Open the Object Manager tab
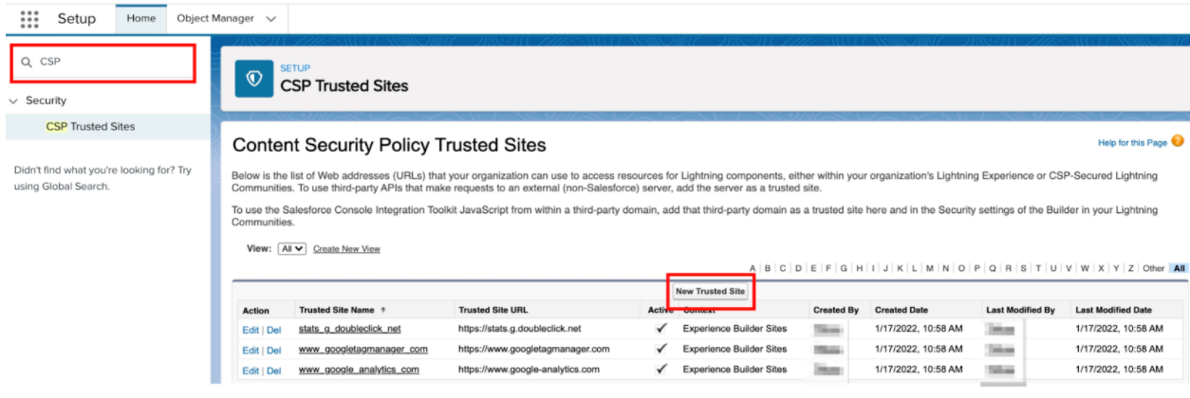Image resolution: width=1190 pixels, height=398 pixels. tap(215, 18)
